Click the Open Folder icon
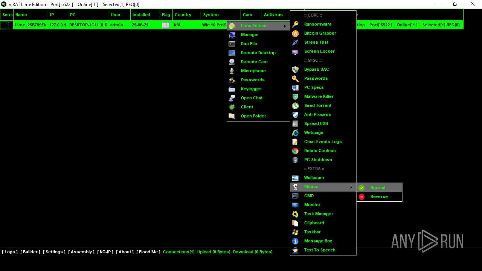Image resolution: width=482 pixels, height=271 pixels. (232, 116)
